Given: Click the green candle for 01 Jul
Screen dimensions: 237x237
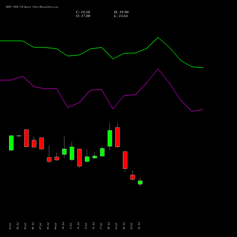Looking at the screenshot, I should pos(11,143).
